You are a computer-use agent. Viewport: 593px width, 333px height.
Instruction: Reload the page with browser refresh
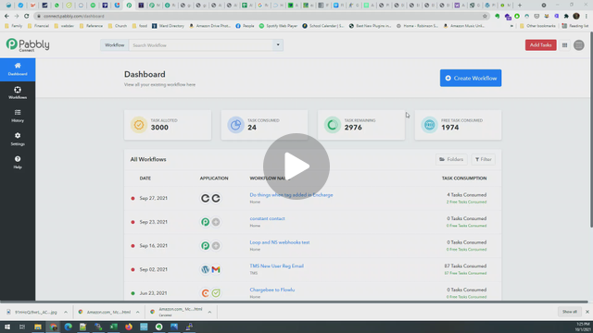[x=27, y=17]
